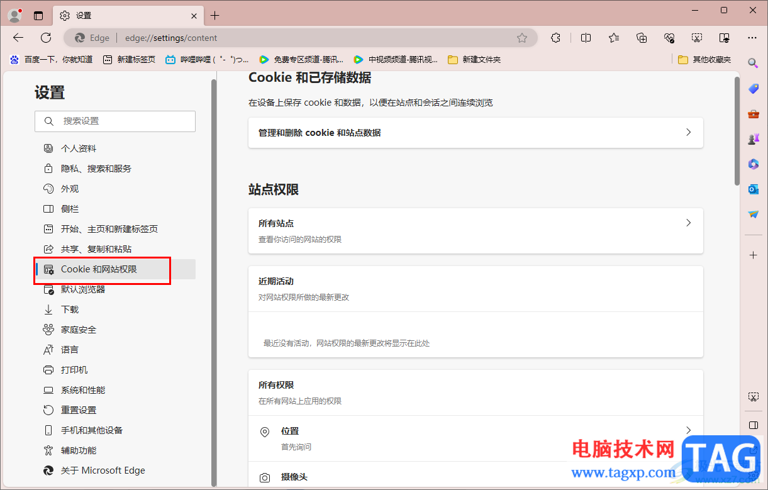768x490 pixels.
Task: Open 辅助功能 settings
Action: tap(115, 450)
